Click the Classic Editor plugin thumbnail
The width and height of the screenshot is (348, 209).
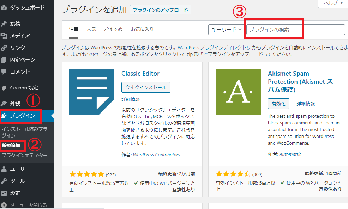pyautogui.click(x=92, y=92)
